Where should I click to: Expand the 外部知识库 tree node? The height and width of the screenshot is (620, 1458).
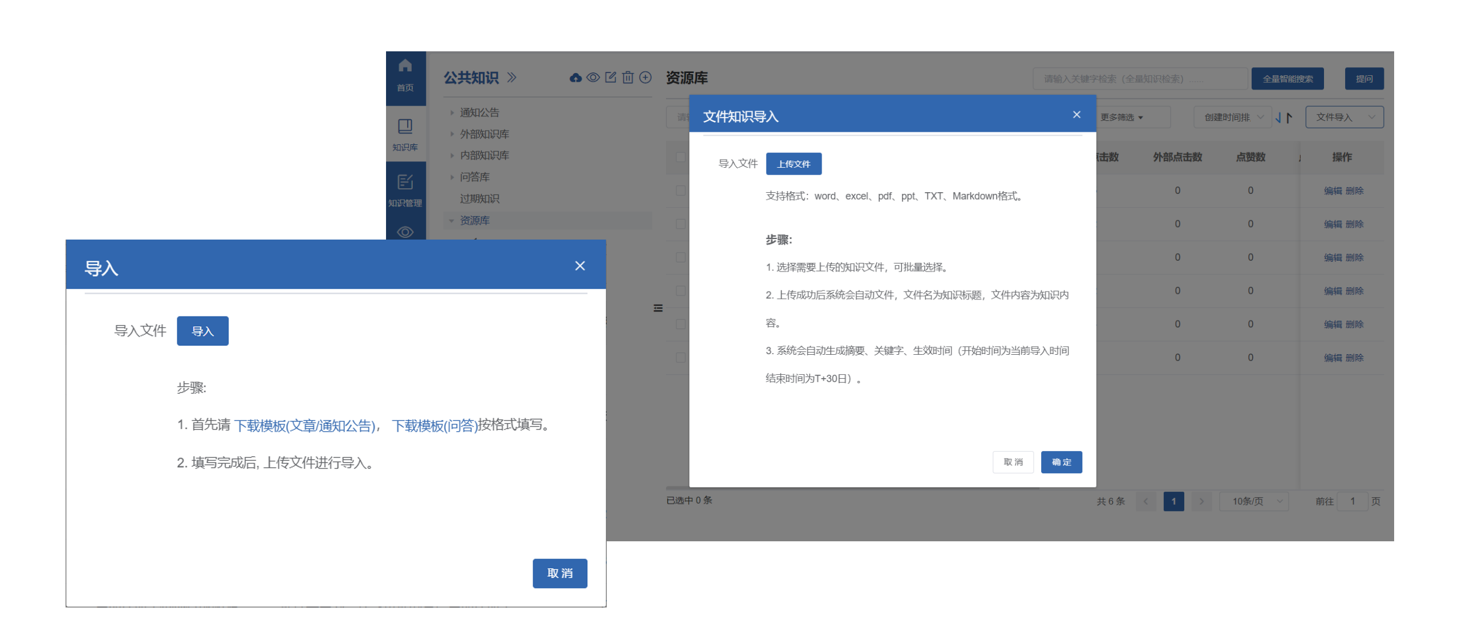pyautogui.click(x=452, y=135)
